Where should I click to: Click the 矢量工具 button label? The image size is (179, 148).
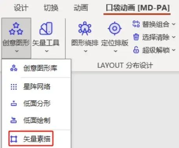click(x=46, y=43)
